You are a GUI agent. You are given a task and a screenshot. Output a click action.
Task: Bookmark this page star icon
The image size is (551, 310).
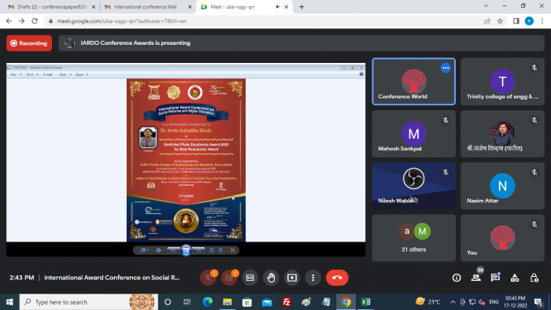[500, 21]
